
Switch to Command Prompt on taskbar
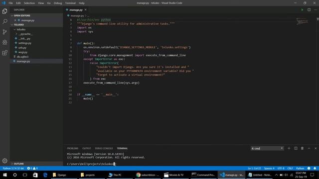click(203, 175)
